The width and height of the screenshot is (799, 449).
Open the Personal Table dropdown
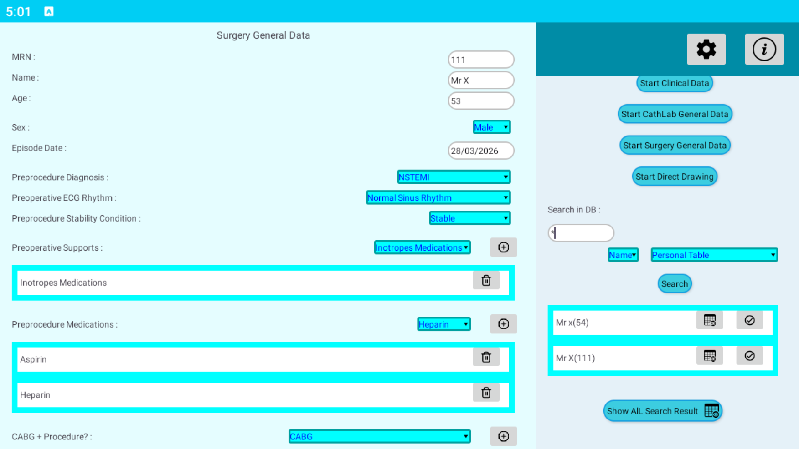click(x=714, y=255)
